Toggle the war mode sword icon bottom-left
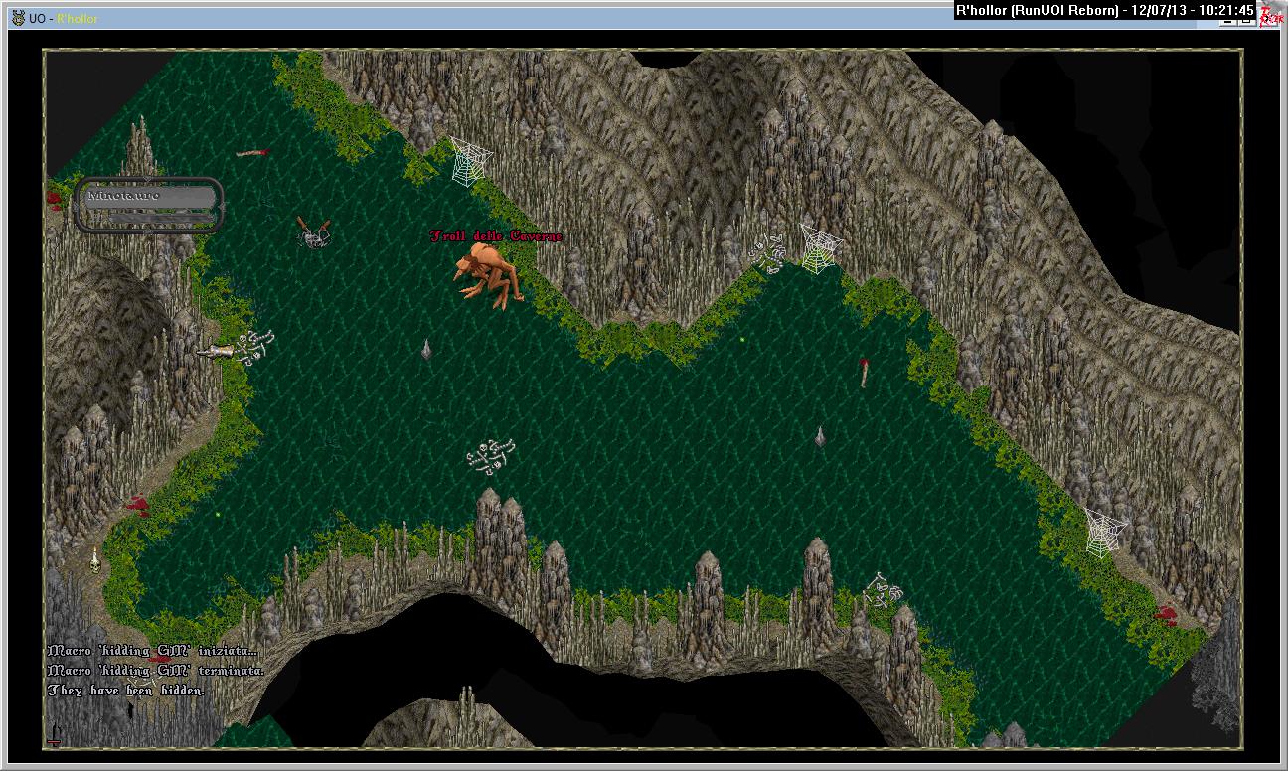 pyautogui.click(x=54, y=734)
